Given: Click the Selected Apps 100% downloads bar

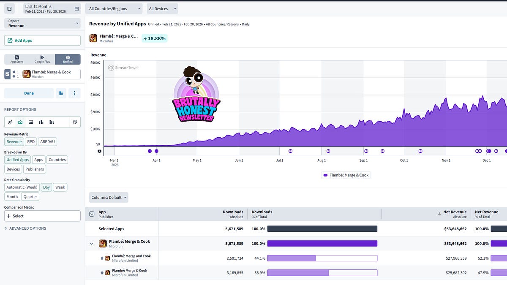Looking at the screenshot, I should point(322,228).
